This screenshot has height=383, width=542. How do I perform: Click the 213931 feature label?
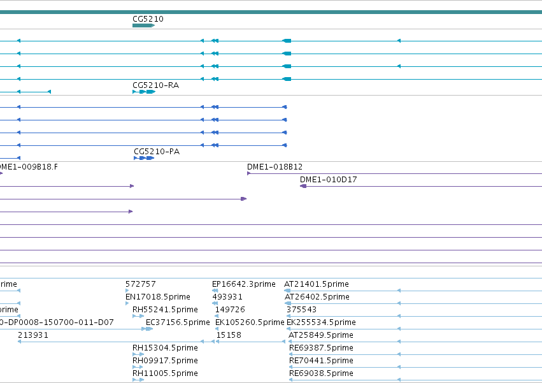coord(33,335)
